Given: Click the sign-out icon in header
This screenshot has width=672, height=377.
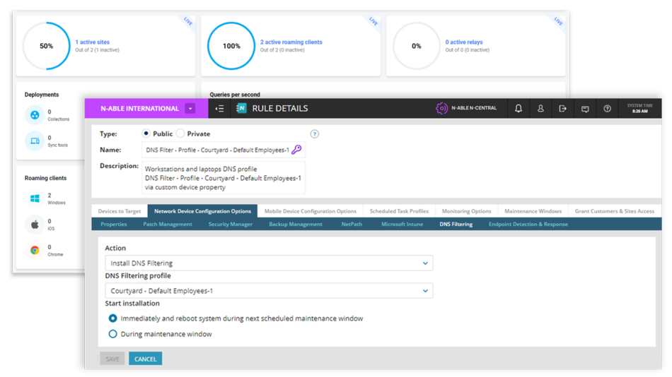Looking at the screenshot, I should (x=563, y=109).
